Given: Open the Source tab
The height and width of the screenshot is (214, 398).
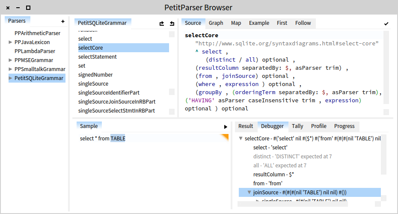Looking at the screenshot, I should 193,23.
